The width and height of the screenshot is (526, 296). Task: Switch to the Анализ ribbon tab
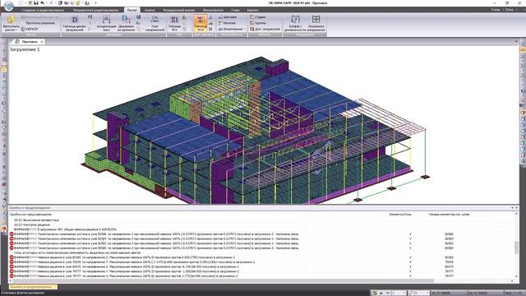pyautogui.click(x=150, y=10)
